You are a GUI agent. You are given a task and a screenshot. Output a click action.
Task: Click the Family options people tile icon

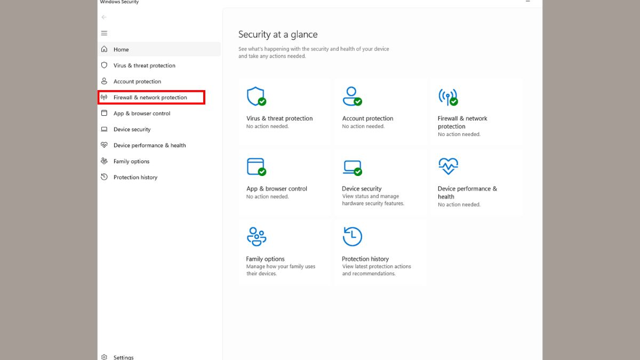[257, 236]
